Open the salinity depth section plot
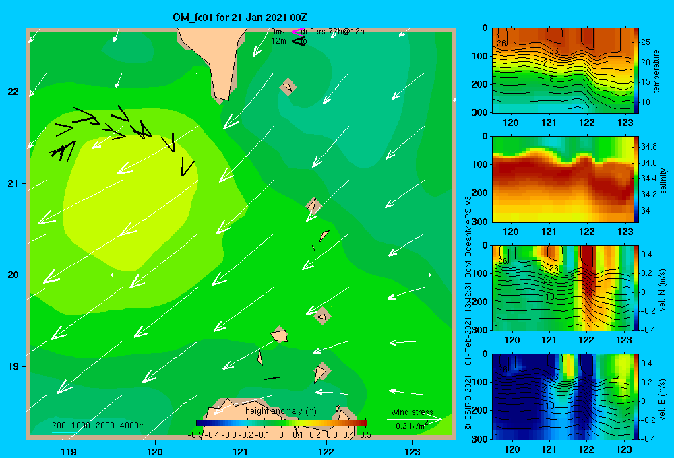The image size is (674, 458). point(563,179)
